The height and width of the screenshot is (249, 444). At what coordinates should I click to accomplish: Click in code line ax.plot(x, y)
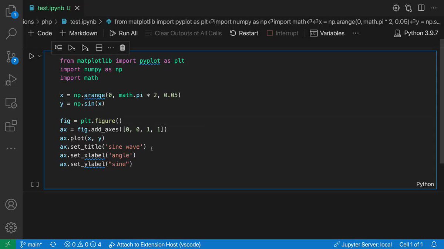point(82,138)
